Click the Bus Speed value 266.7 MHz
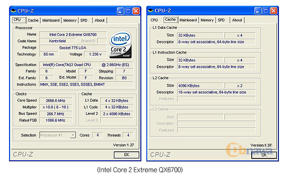The width and height of the screenshot is (285, 177). click(56, 114)
